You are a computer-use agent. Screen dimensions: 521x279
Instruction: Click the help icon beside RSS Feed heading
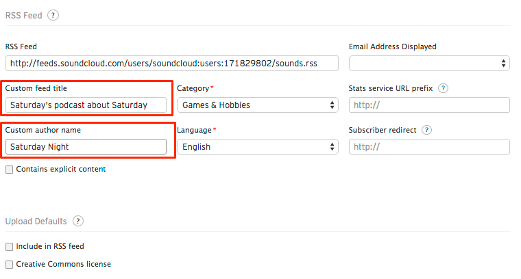pos(53,15)
